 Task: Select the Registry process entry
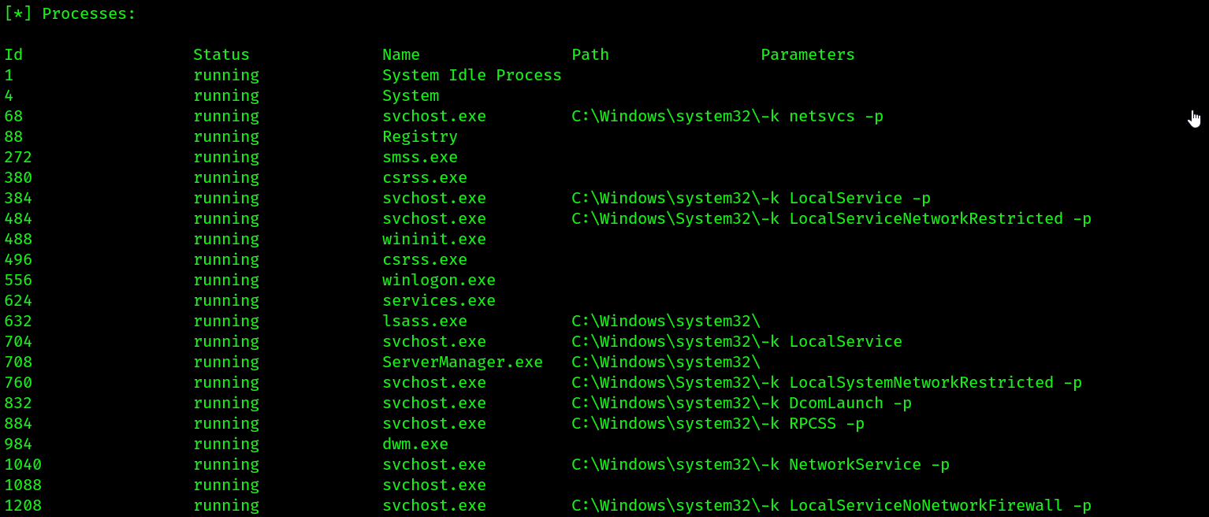point(420,136)
